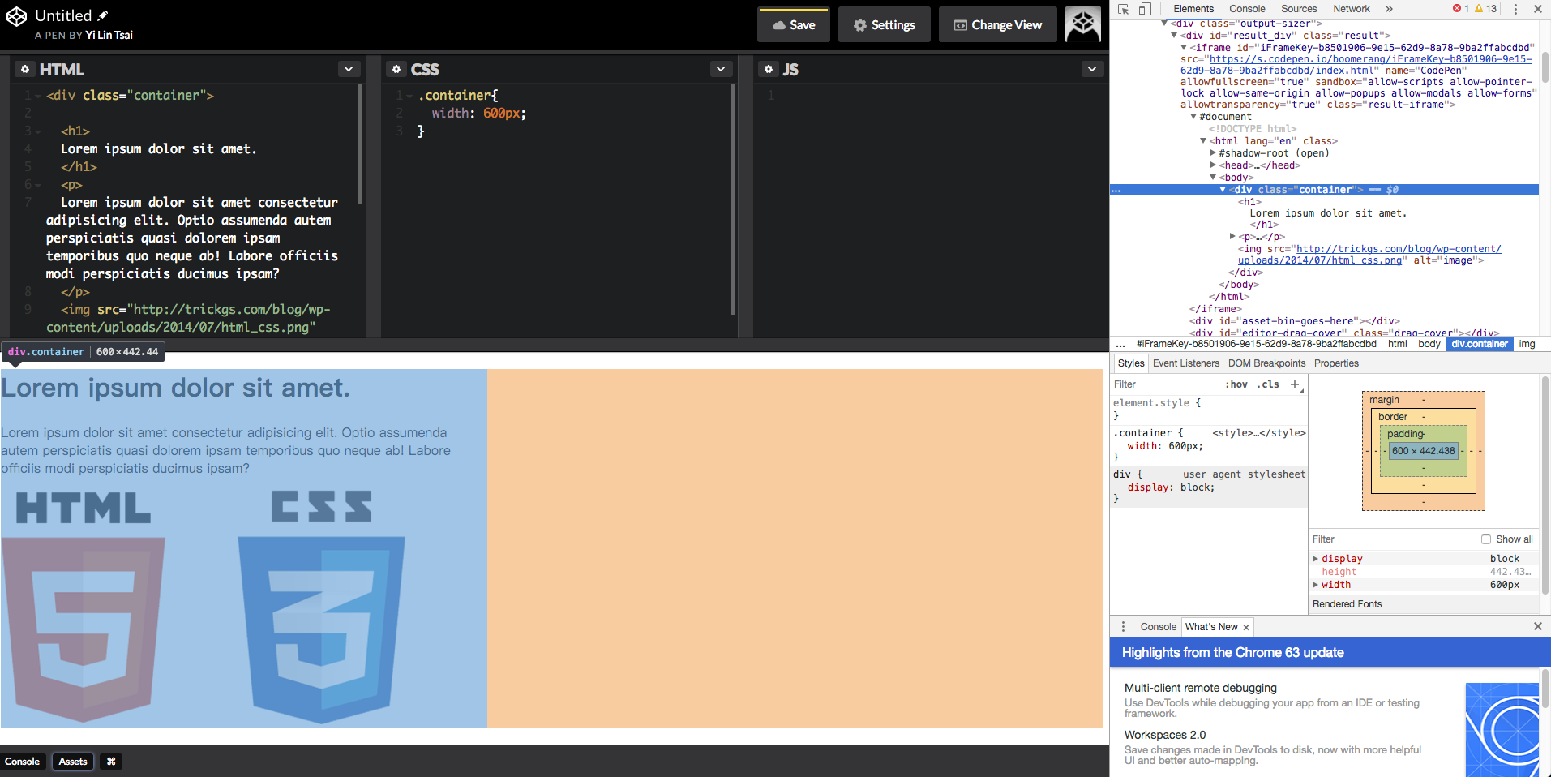The image size is (1551, 777).
Task: Activate the DevTools inspect element tool
Action: [1124, 9]
